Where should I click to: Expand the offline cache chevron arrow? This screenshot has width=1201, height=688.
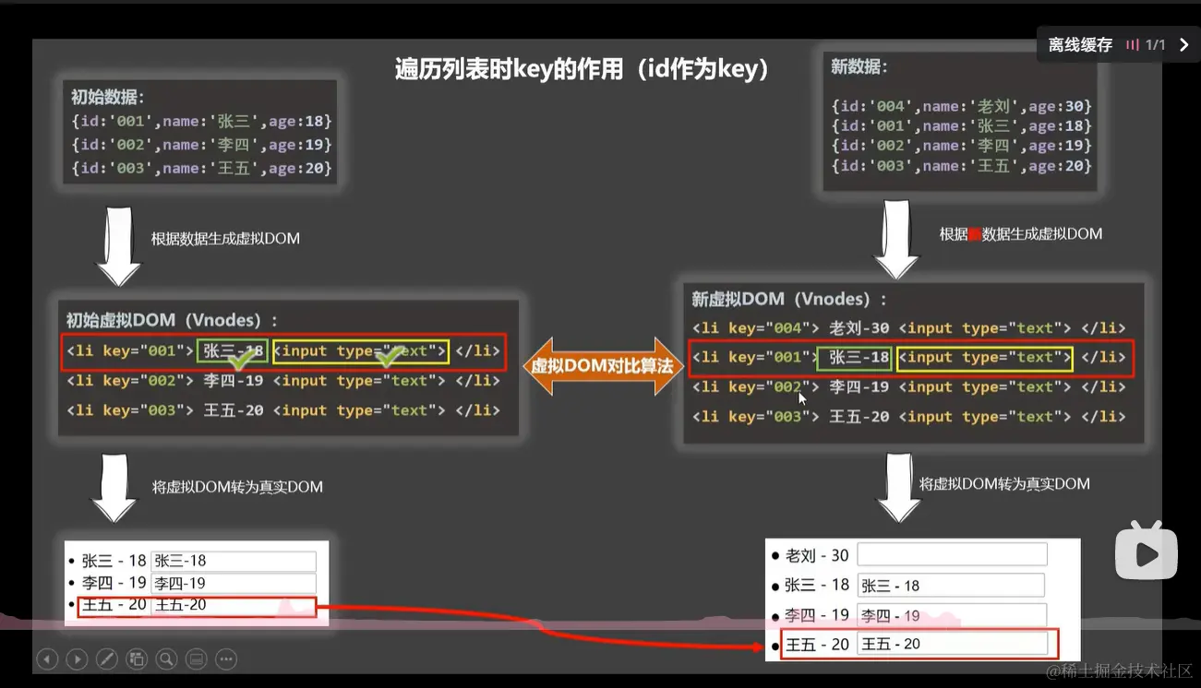point(1185,43)
